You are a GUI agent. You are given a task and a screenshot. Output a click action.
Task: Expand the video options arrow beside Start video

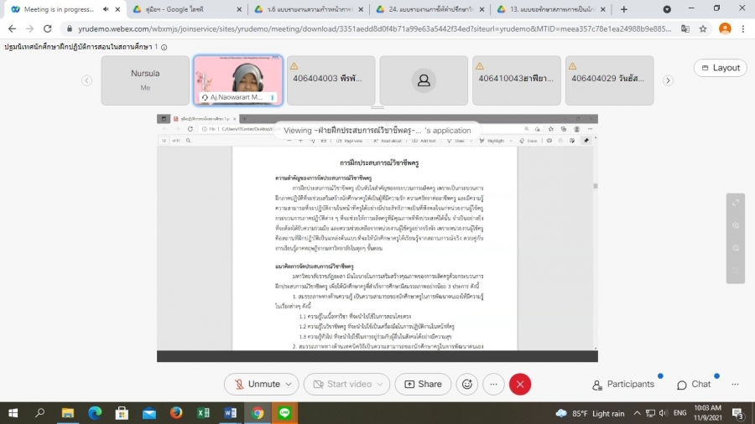click(382, 384)
